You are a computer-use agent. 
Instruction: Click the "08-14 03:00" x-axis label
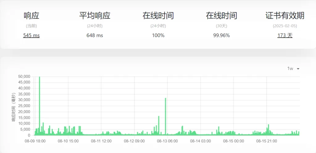point(201,141)
